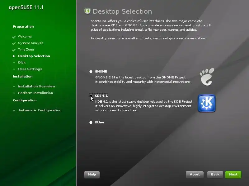Click the User Settings step
This screenshot has height=186, width=249.
coord(30,69)
